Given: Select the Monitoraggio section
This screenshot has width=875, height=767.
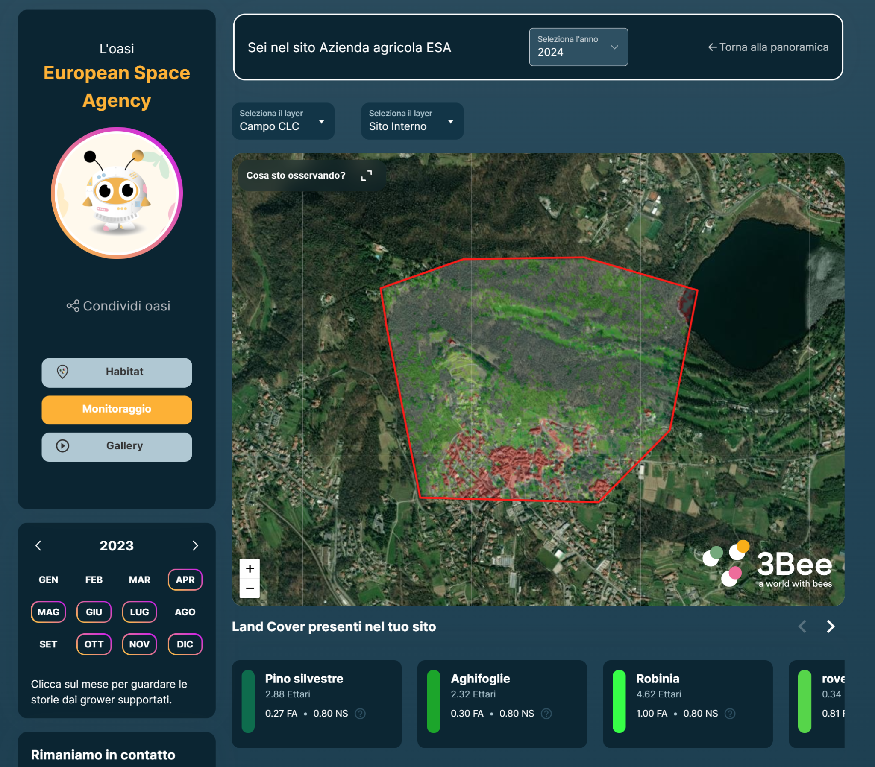Looking at the screenshot, I should (117, 410).
